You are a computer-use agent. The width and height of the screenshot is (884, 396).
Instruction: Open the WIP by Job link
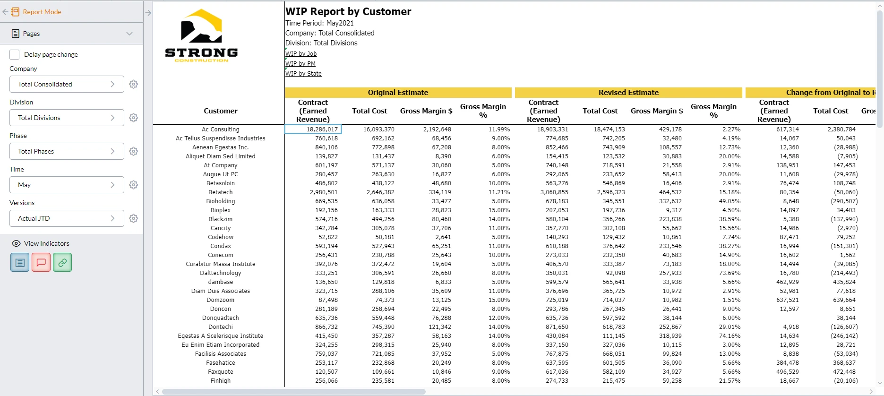click(301, 54)
